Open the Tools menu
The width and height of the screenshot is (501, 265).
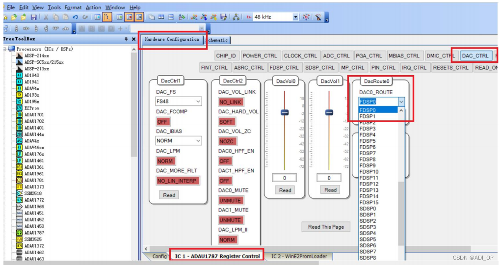[54, 7]
